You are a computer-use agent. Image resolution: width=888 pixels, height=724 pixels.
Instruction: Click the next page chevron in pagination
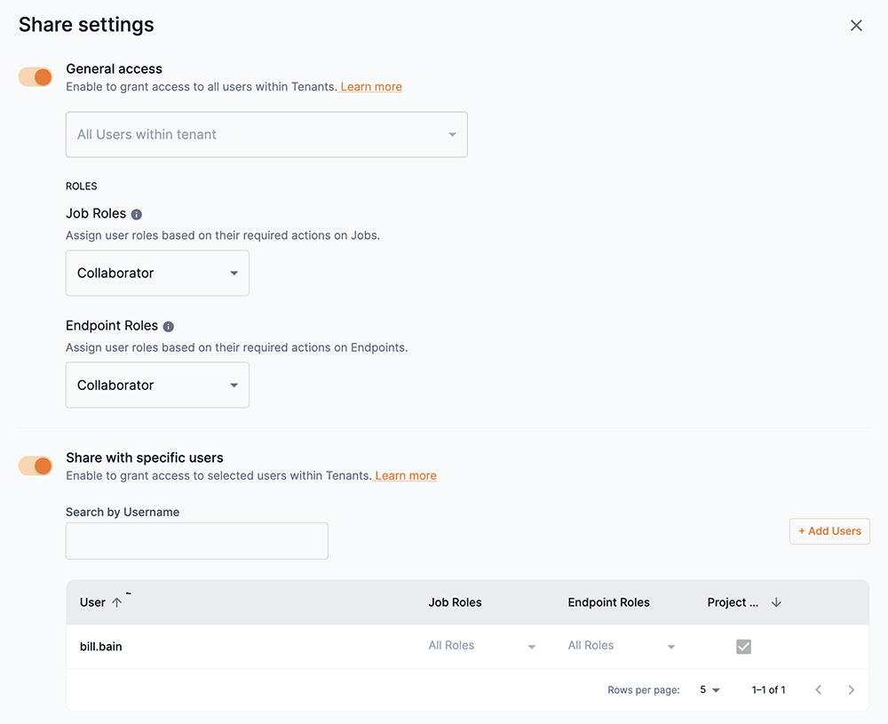tap(851, 689)
